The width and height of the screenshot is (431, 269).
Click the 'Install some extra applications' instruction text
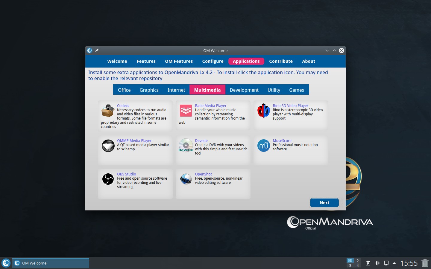[208, 75]
